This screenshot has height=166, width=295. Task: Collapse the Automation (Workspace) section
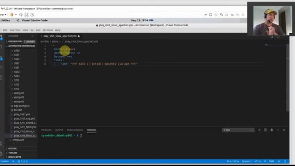(22, 46)
